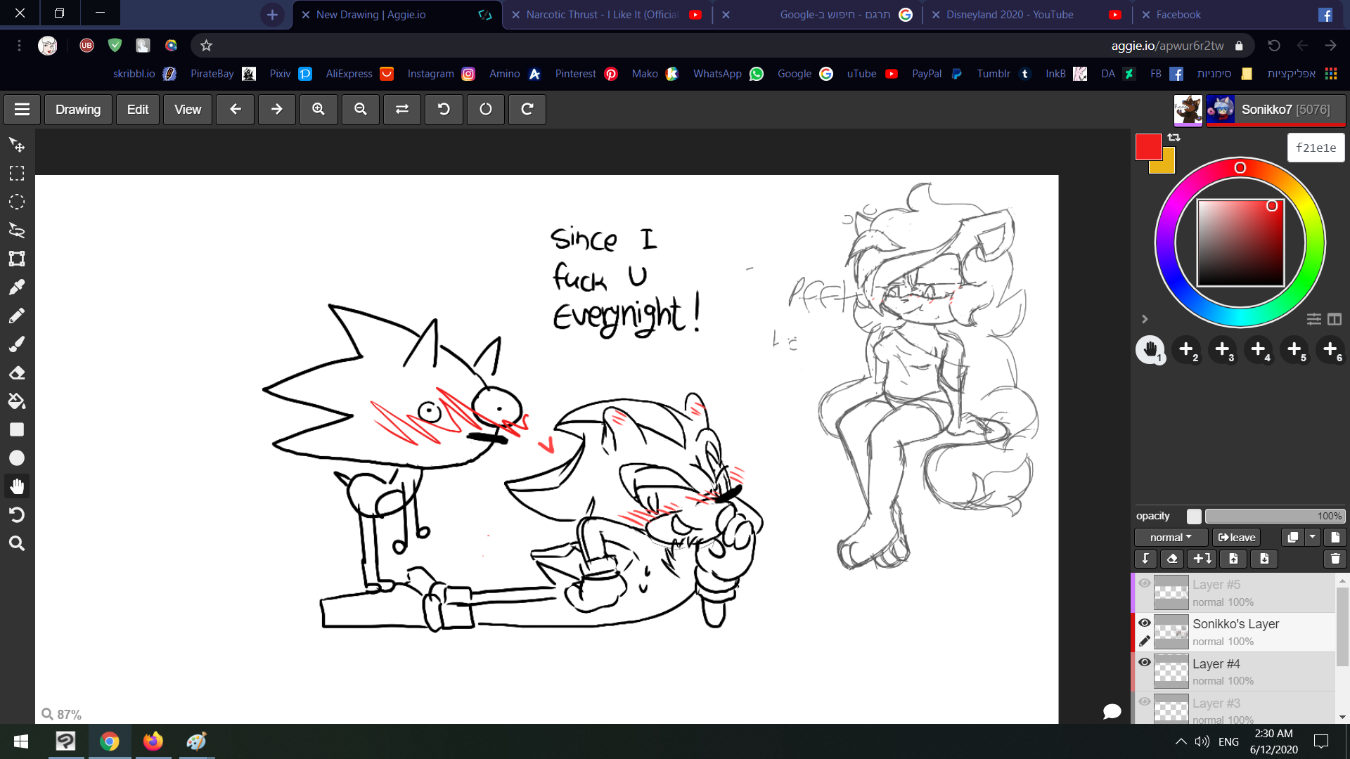Adjust the layer opacity slider
1350x759 pixels.
(x=1274, y=517)
